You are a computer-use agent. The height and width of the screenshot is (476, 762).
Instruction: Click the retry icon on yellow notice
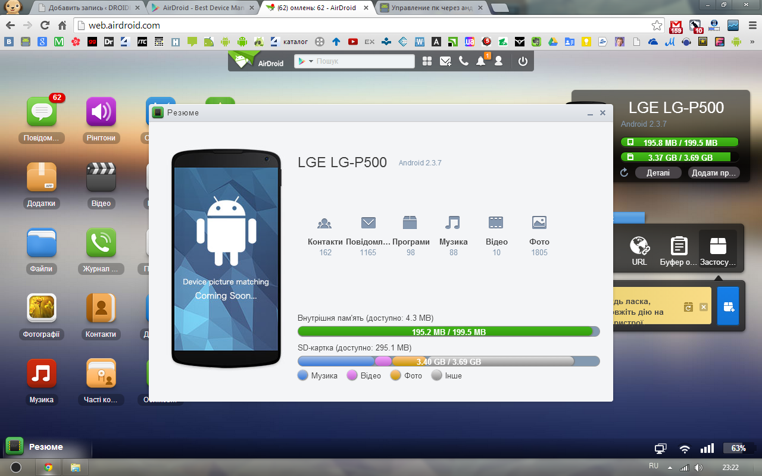tap(688, 307)
